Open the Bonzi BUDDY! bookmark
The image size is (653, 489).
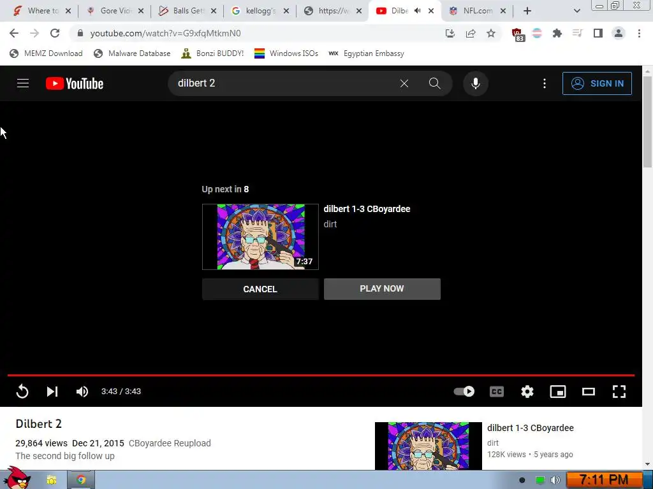click(212, 53)
